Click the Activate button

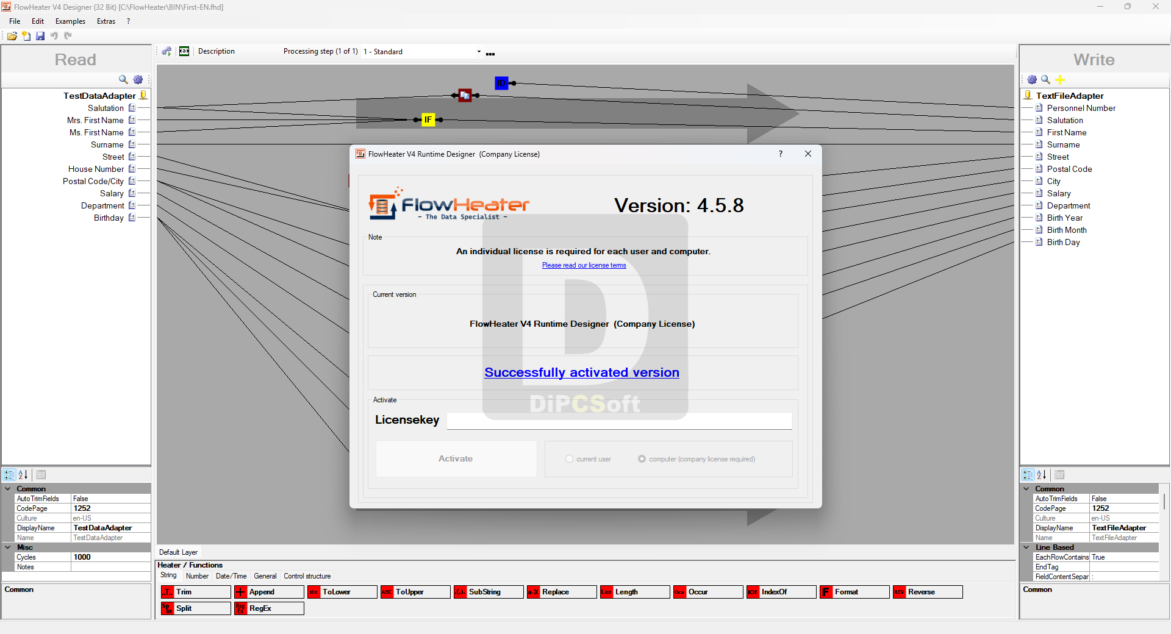(x=456, y=459)
